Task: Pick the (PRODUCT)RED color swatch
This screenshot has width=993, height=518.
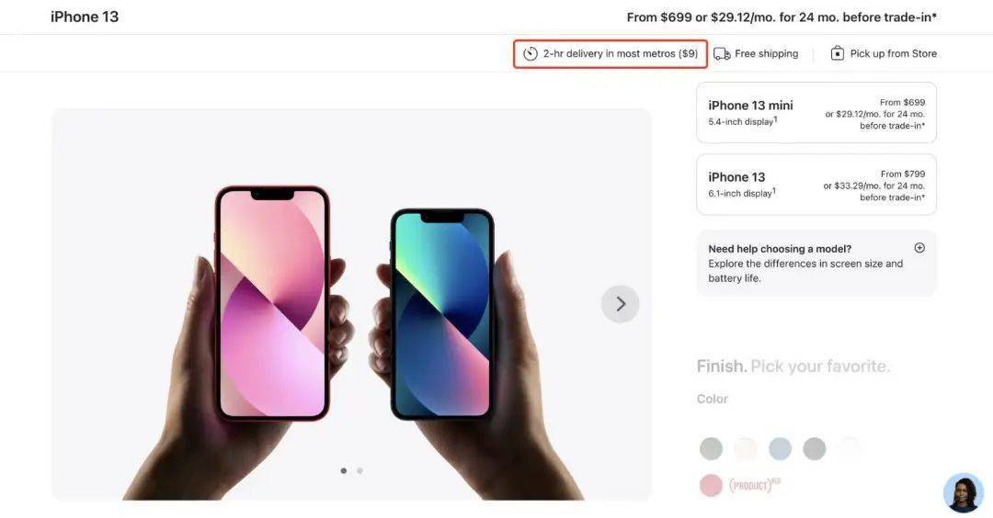Action: click(x=711, y=485)
